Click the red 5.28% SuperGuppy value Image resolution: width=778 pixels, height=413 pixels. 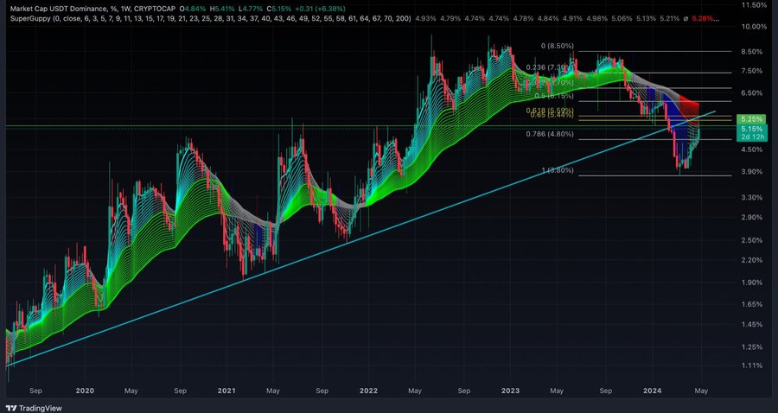click(702, 18)
